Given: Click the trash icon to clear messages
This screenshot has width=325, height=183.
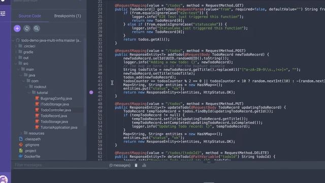Looking at the screenshot, I should [x=136, y=165].
